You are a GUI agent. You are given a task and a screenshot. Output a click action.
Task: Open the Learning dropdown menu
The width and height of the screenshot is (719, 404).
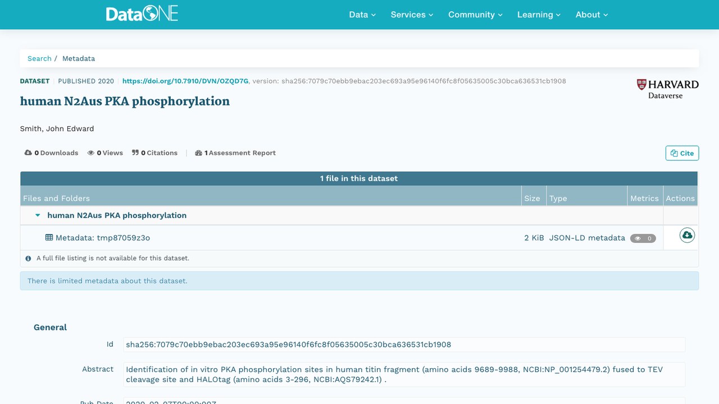pyautogui.click(x=539, y=15)
